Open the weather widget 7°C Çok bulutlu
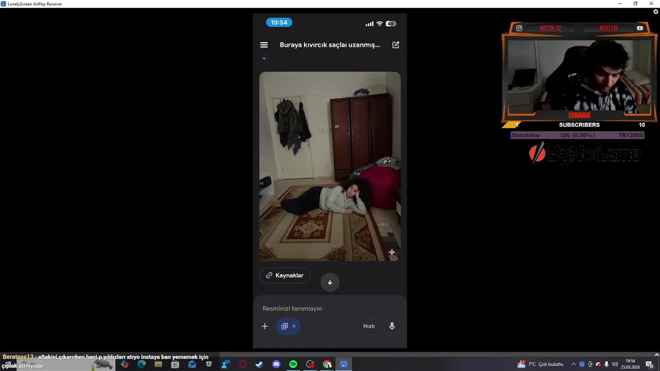660x371 pixels. click(540, 364)
